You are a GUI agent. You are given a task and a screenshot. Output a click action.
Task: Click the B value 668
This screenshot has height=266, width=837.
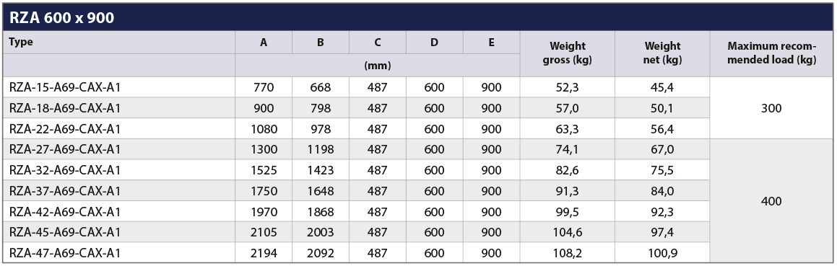coord(320,87)
